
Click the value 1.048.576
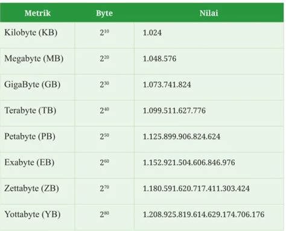[x=159, y=59]
